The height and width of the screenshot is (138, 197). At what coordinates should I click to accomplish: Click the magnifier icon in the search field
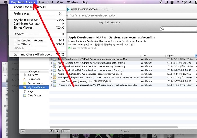(x=162, y=29)
